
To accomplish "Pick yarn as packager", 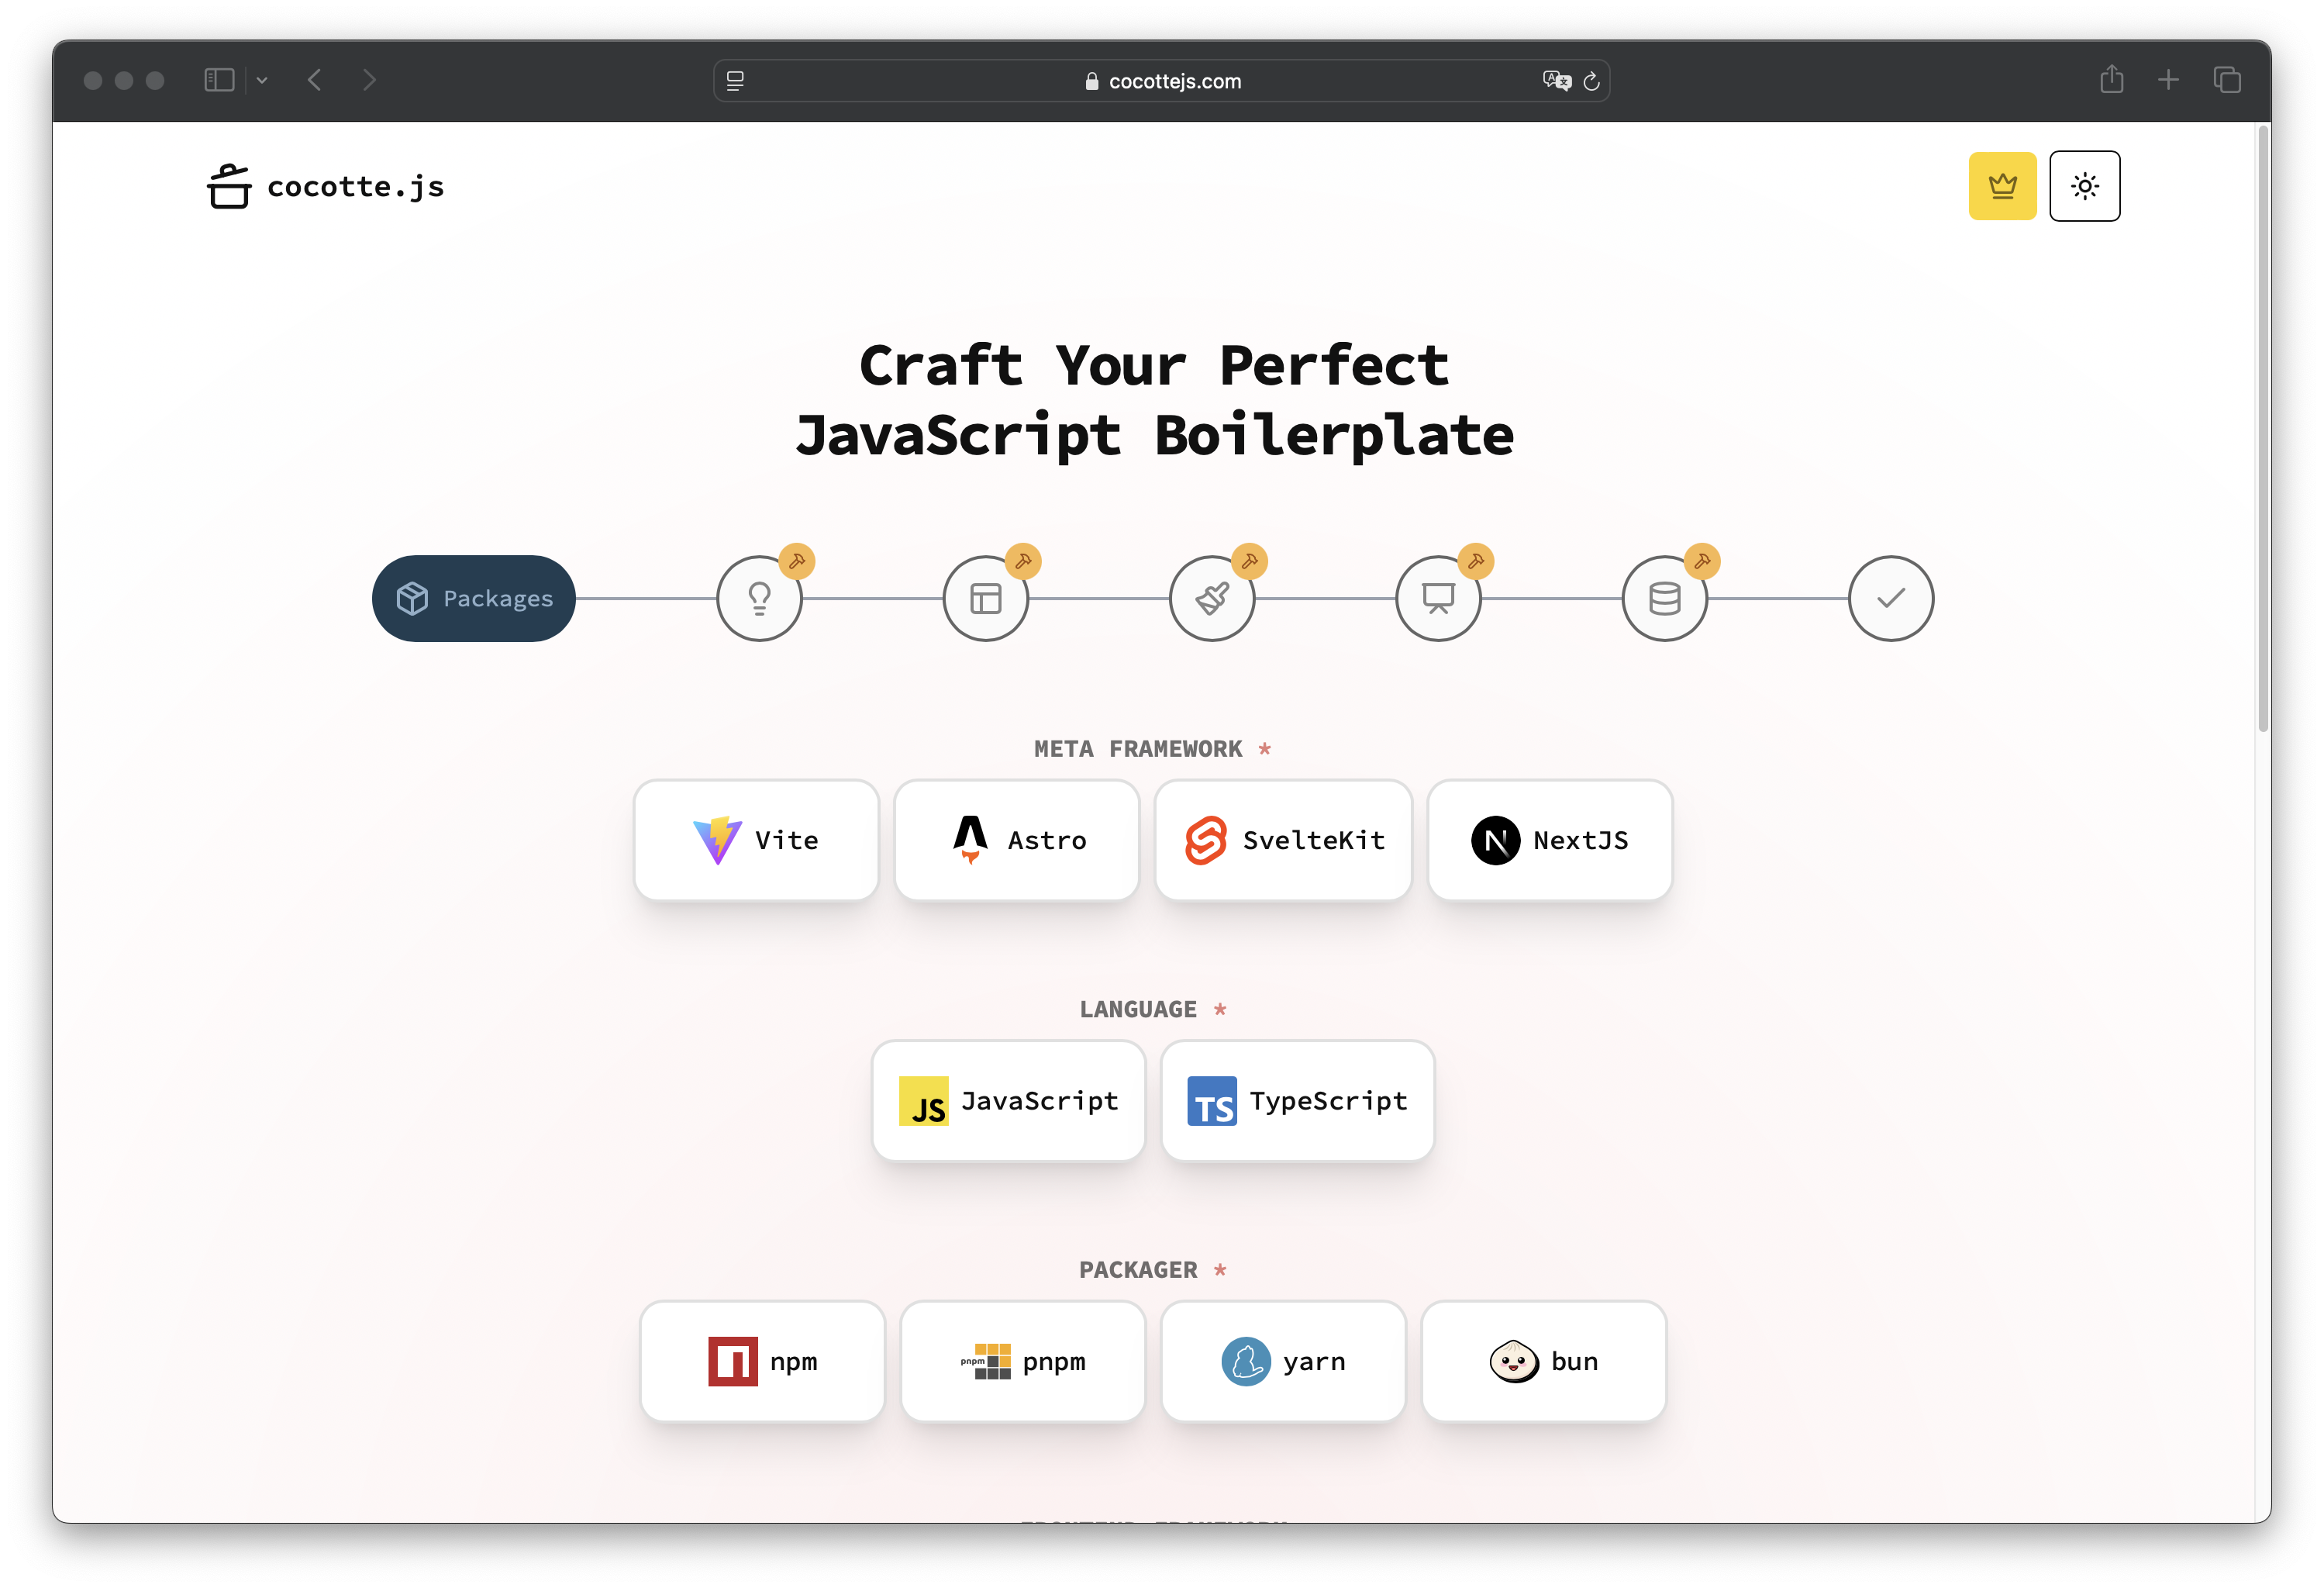I will [x=1283, y=1361].
